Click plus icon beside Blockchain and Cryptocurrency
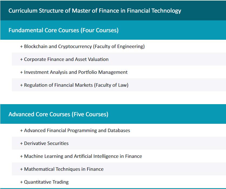 22,46
